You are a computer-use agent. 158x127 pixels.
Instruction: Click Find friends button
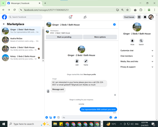(x=129, y=17)
